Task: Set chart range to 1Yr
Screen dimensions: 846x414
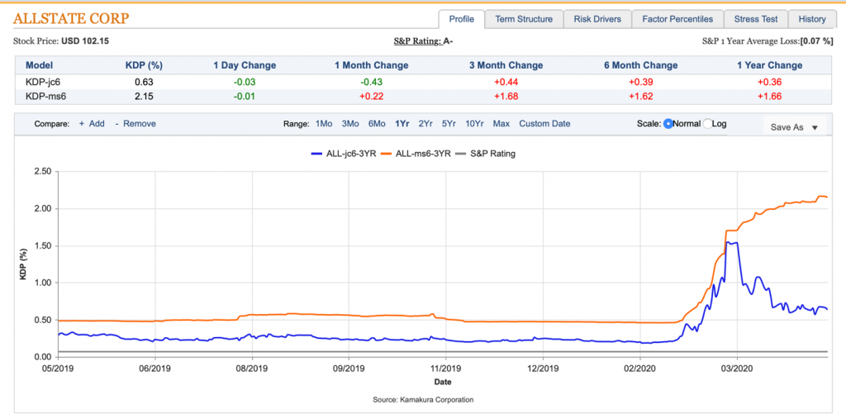Action: [x=402, y=124]
